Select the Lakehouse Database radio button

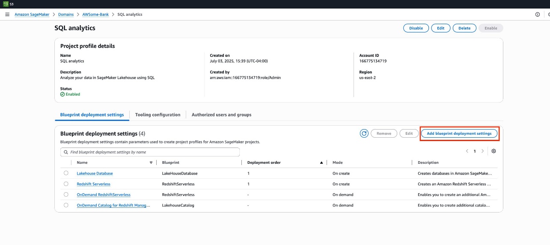tap(66, 173)
